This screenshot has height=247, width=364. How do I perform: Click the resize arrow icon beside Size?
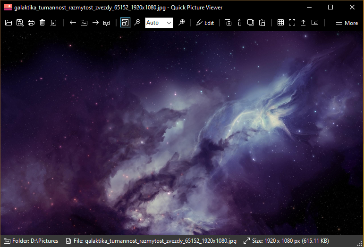point(246,241)
